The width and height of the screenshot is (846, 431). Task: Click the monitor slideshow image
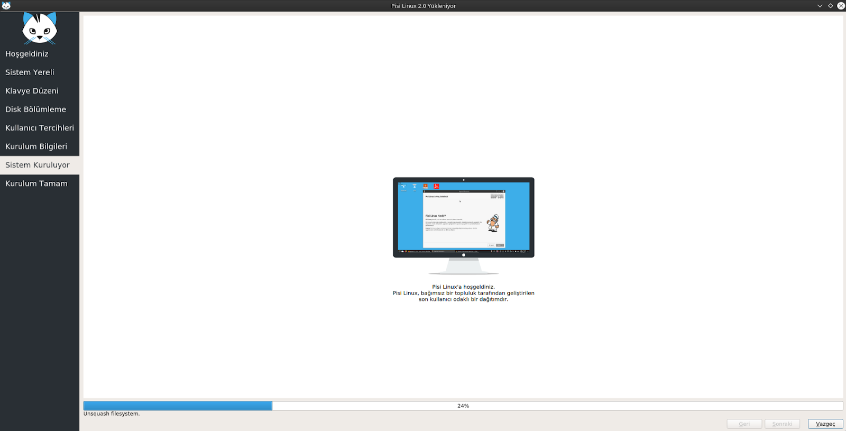pyautogui.click(x=464, y=226)
